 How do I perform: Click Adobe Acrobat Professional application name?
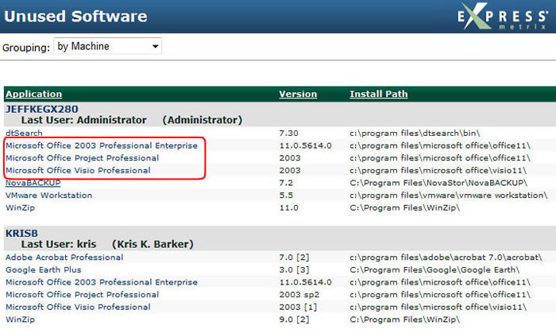[64, 257]
